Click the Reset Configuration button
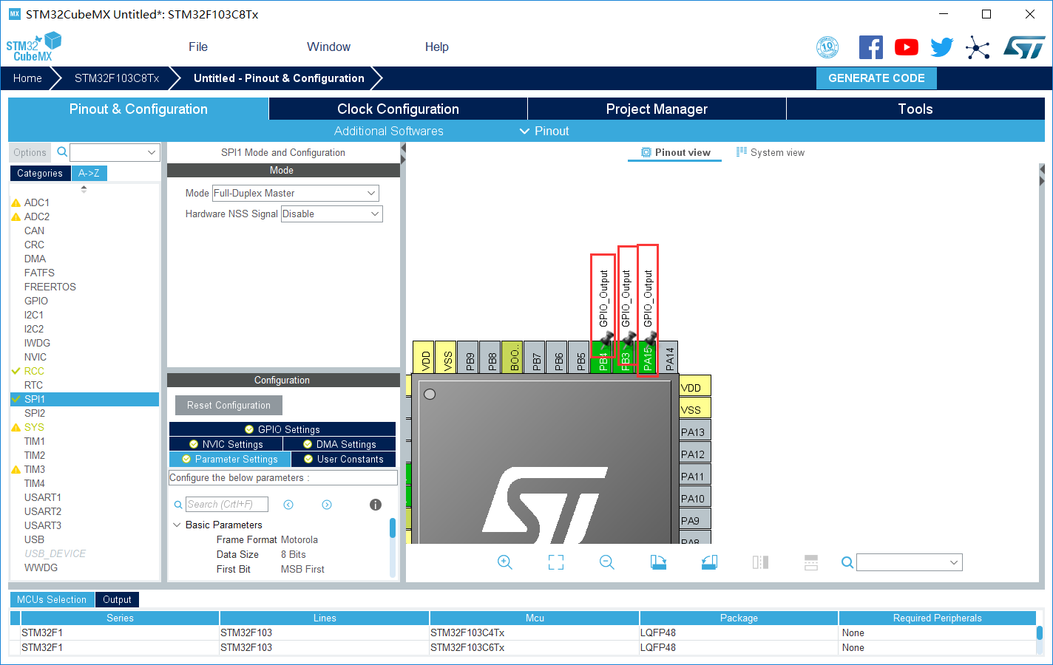 (228, 405)
